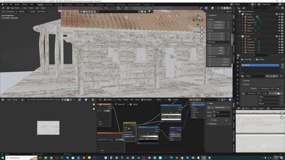This screenshot has height=160, width=285.
Task: Click Location X value field
Action: coord(216,22)
